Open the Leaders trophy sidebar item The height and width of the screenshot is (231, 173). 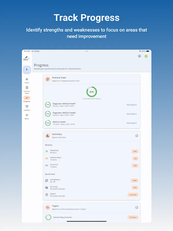(x=27, y=108)
